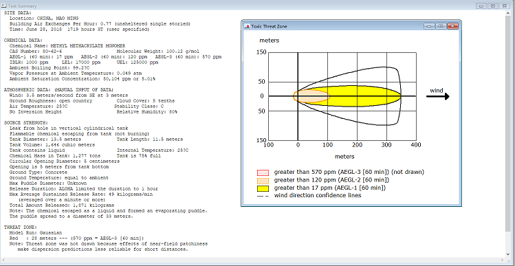This screenshot has width=515, height=266.
Task: Click 'LEL: 17000 ppm' text
Action: (x=81, y=63)
